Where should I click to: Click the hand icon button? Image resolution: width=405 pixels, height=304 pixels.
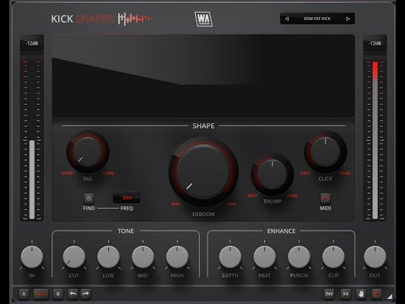point(361,294)
